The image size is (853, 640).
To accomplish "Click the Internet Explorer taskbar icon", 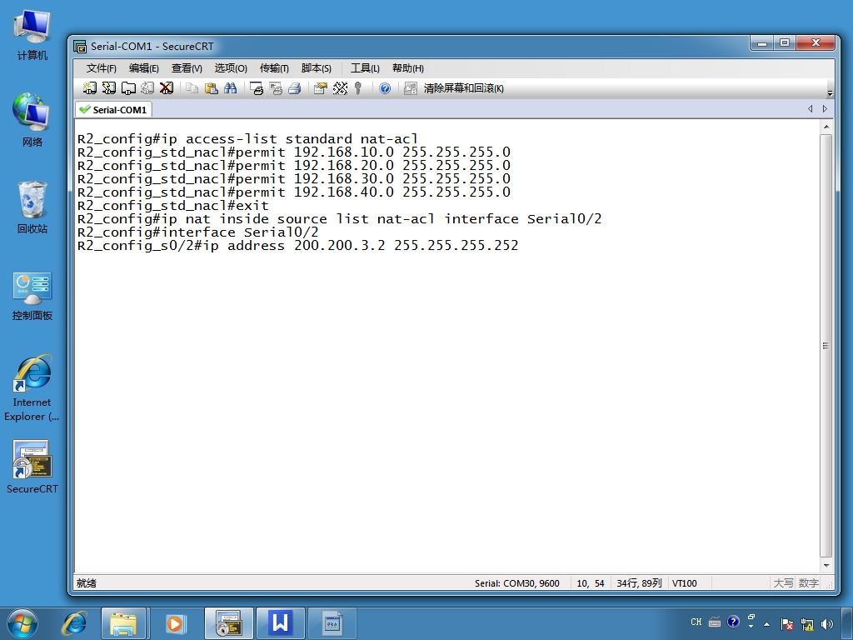I will point(74,623).
